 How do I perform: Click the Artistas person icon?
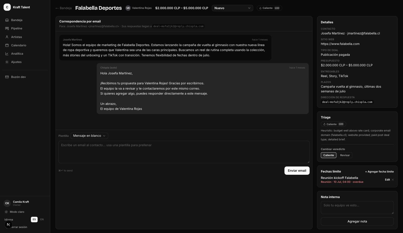pyautogui.click(x=7, y=37)
